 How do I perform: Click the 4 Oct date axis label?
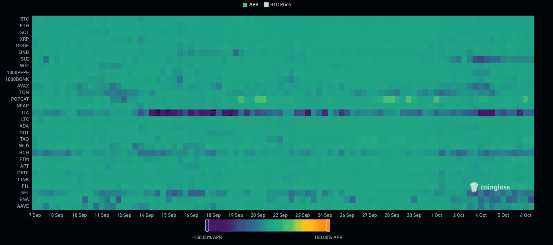(481, 215)
